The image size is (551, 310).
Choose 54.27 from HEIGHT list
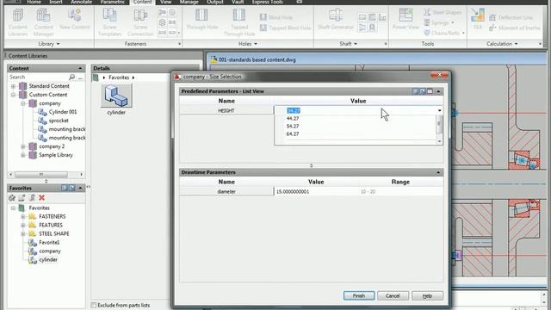point(293,127)
